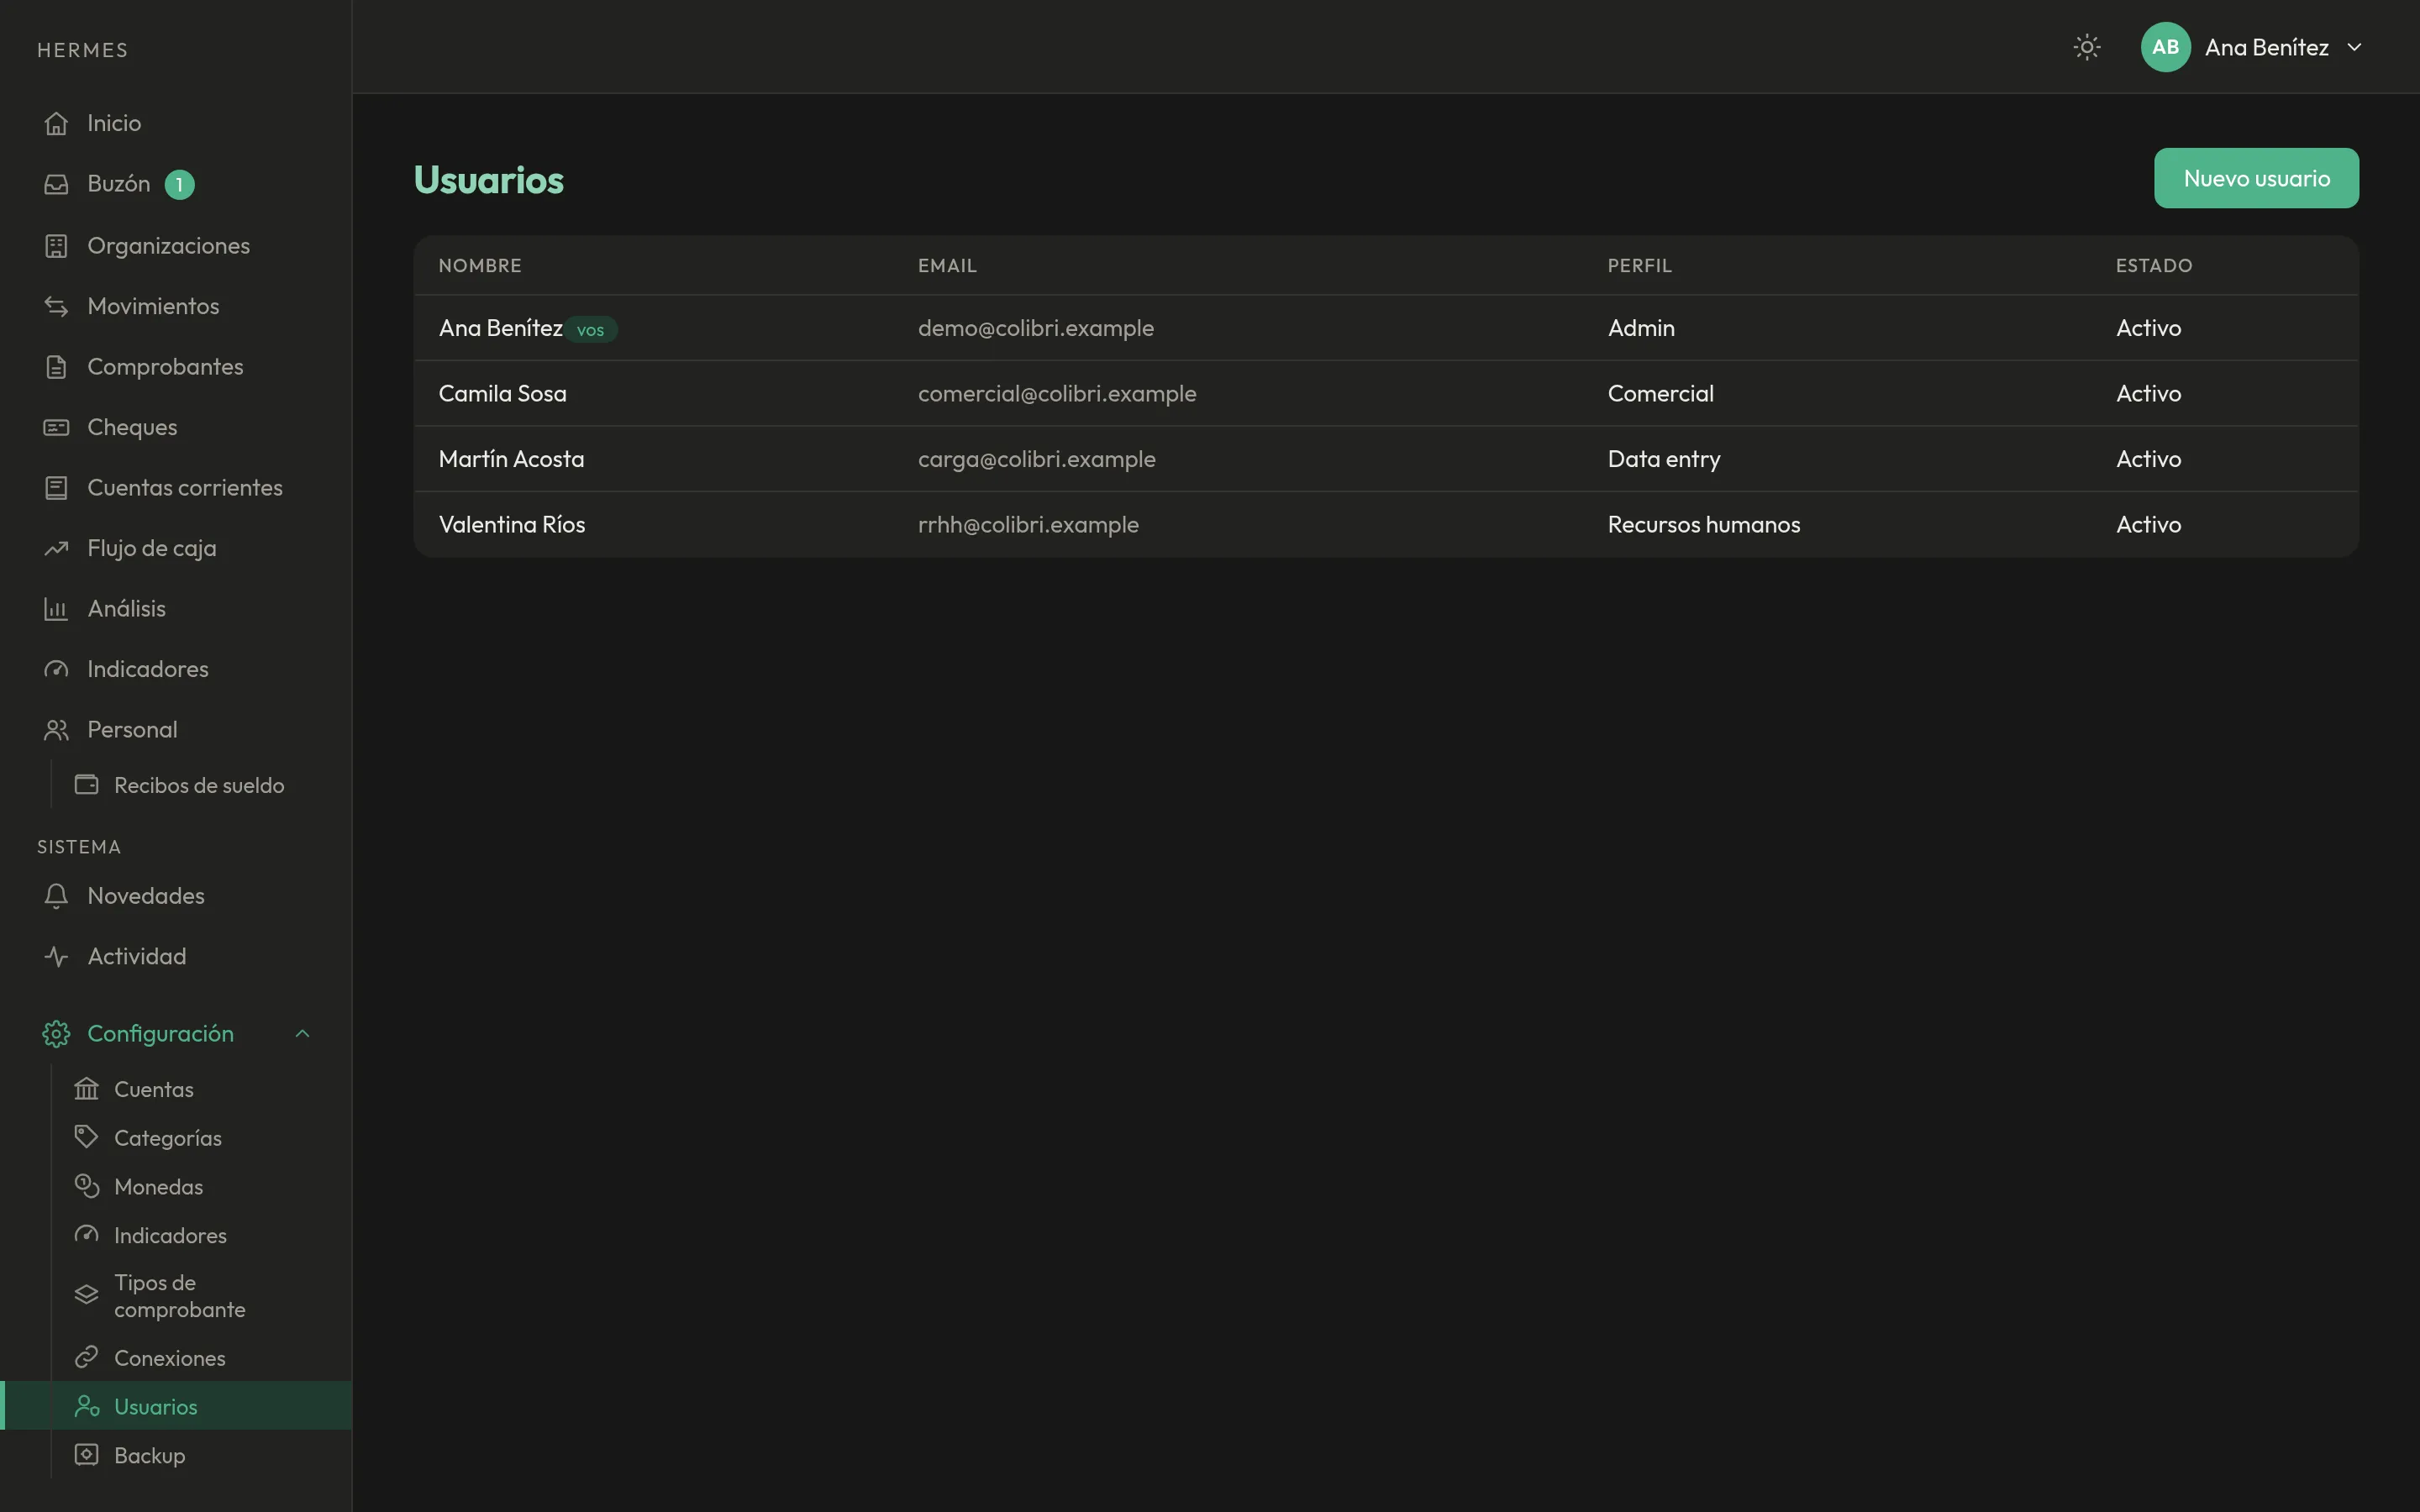2420x1512 pixels.
Task: Click the AB avatar circle
Action: pos(2166,47)
